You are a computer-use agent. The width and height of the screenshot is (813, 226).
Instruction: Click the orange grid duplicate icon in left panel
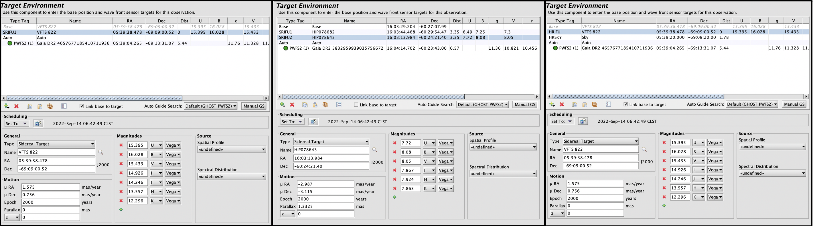click(x=50, y=106)
